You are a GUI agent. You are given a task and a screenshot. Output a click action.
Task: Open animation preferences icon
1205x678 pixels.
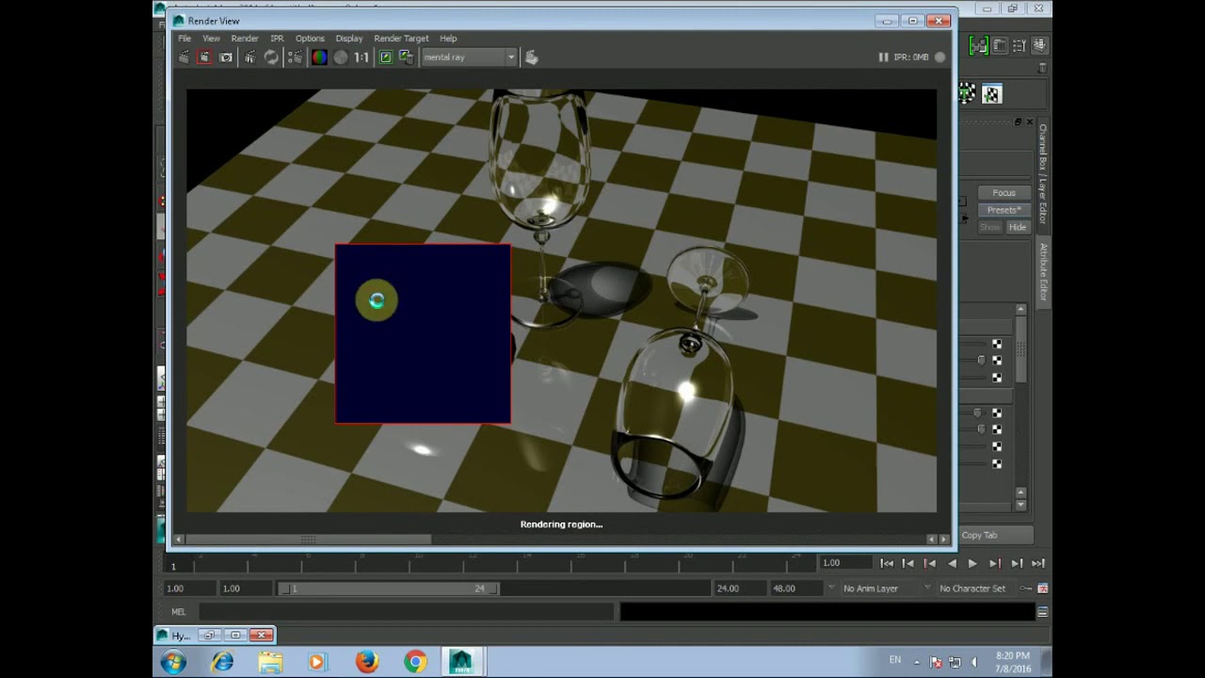click(1042, 589)
